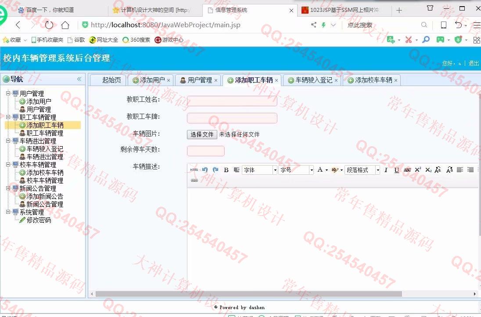
Task: Focus the 剩余停车天数 input field
Action: (206, 151)
